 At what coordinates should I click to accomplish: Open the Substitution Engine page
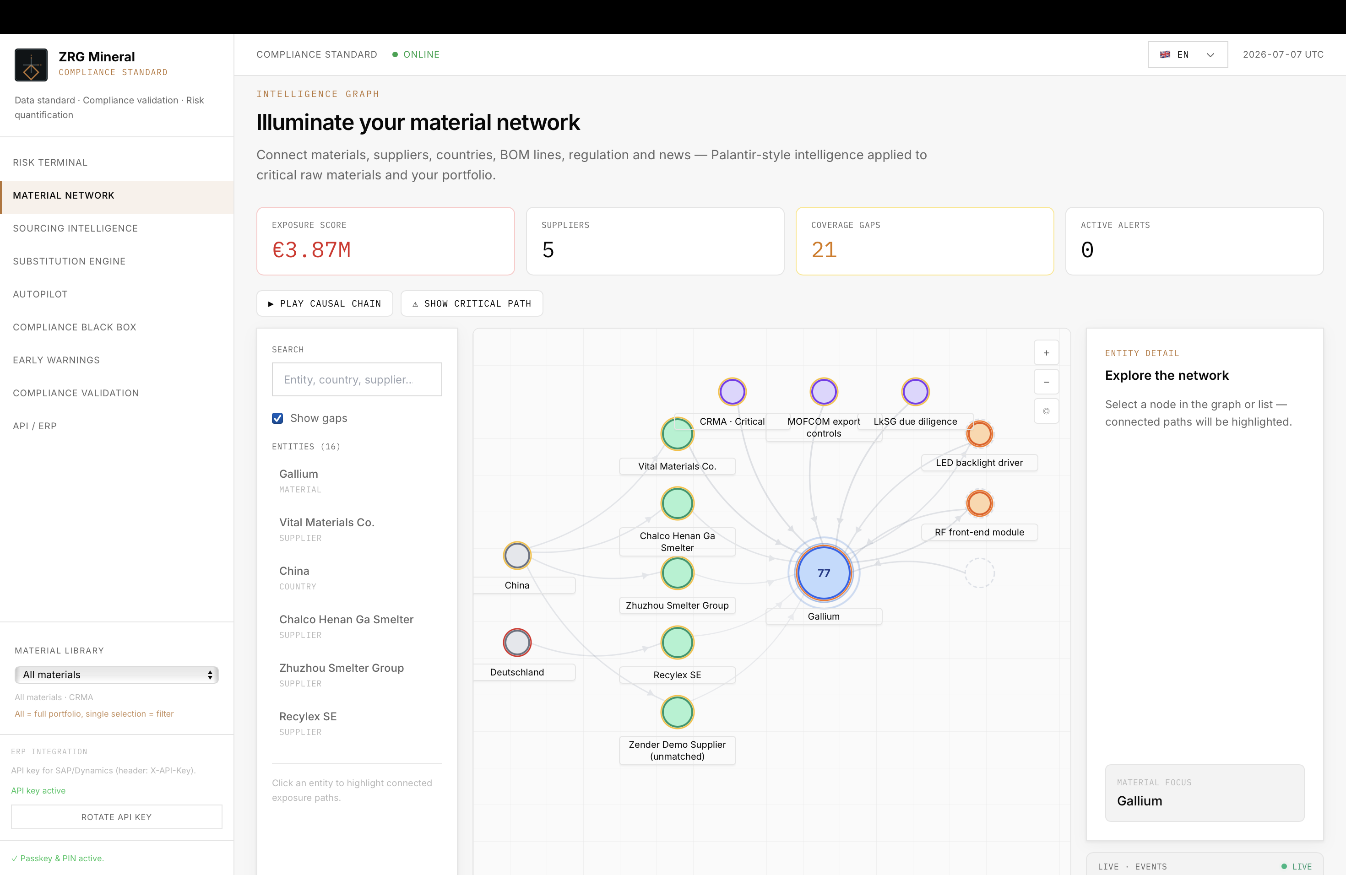tap(117, 261)
